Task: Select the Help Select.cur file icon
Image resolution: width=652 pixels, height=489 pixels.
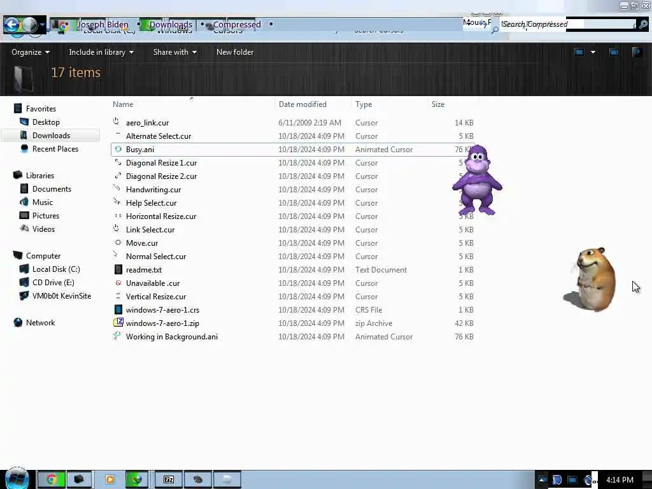Action: [x=118, y=202]
